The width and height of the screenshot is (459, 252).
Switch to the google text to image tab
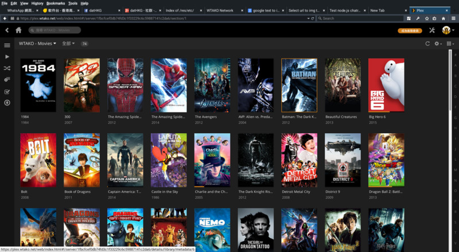pyautogui.click(x=265, y=10)
